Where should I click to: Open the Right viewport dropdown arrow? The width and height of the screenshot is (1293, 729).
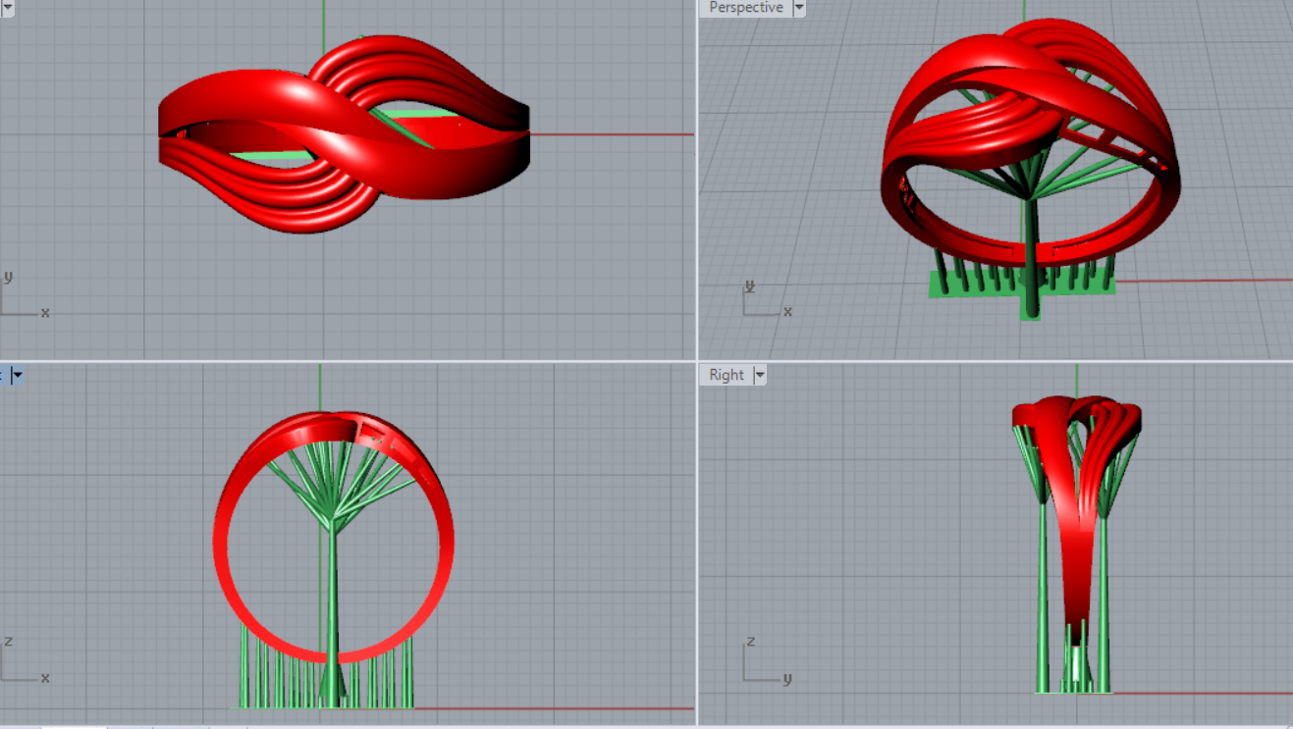[x=759, y=375]
